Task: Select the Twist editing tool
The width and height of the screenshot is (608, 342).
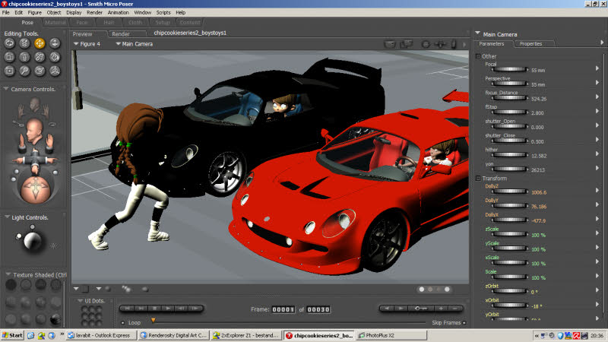Action: [24, 43]
